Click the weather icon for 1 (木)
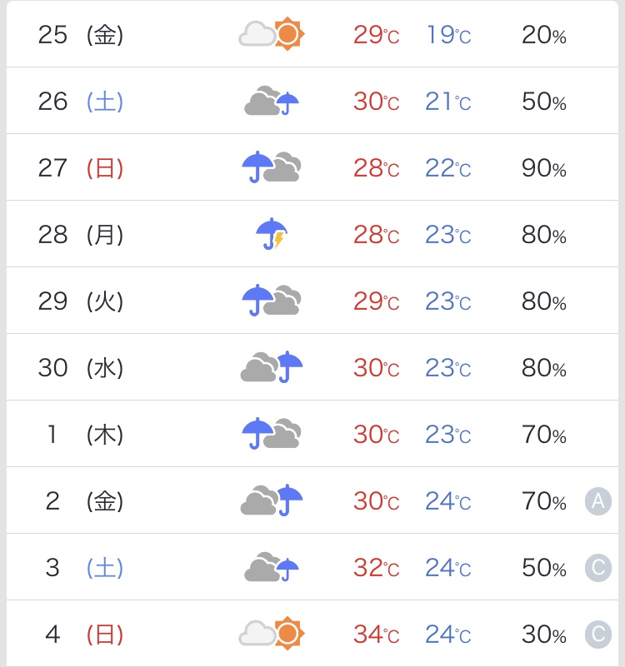The width and height of the screenshot is (625, 667). (x=272, y=434)
